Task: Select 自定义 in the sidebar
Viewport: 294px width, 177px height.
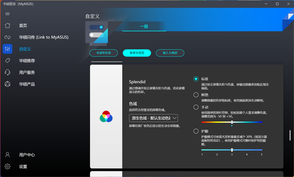Action: coord(25,49)
